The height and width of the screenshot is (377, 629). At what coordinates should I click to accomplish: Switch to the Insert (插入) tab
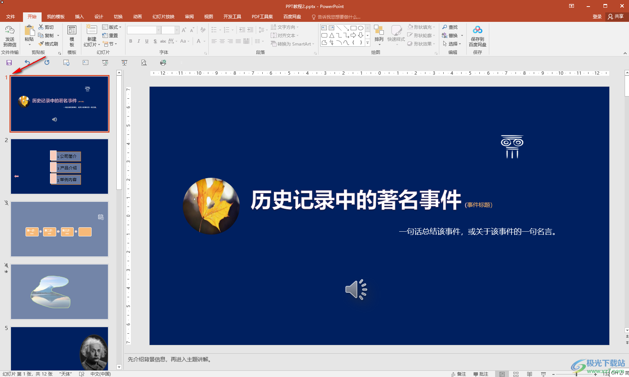click(79, 17)
